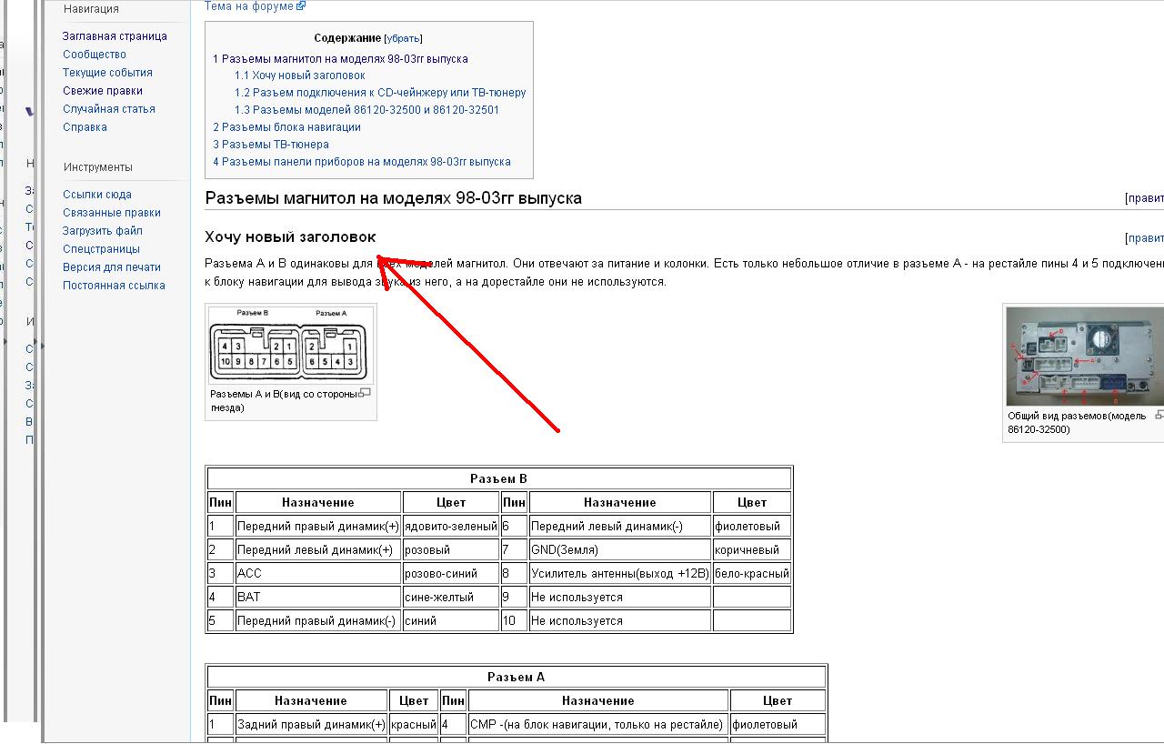Open contents item 1.3 Разъемы моделей 86120-32500

click(366, 110)
